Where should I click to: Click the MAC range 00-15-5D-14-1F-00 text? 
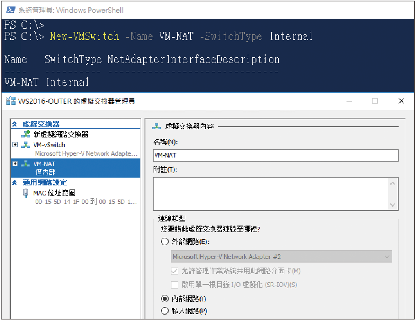click(86, 202)
